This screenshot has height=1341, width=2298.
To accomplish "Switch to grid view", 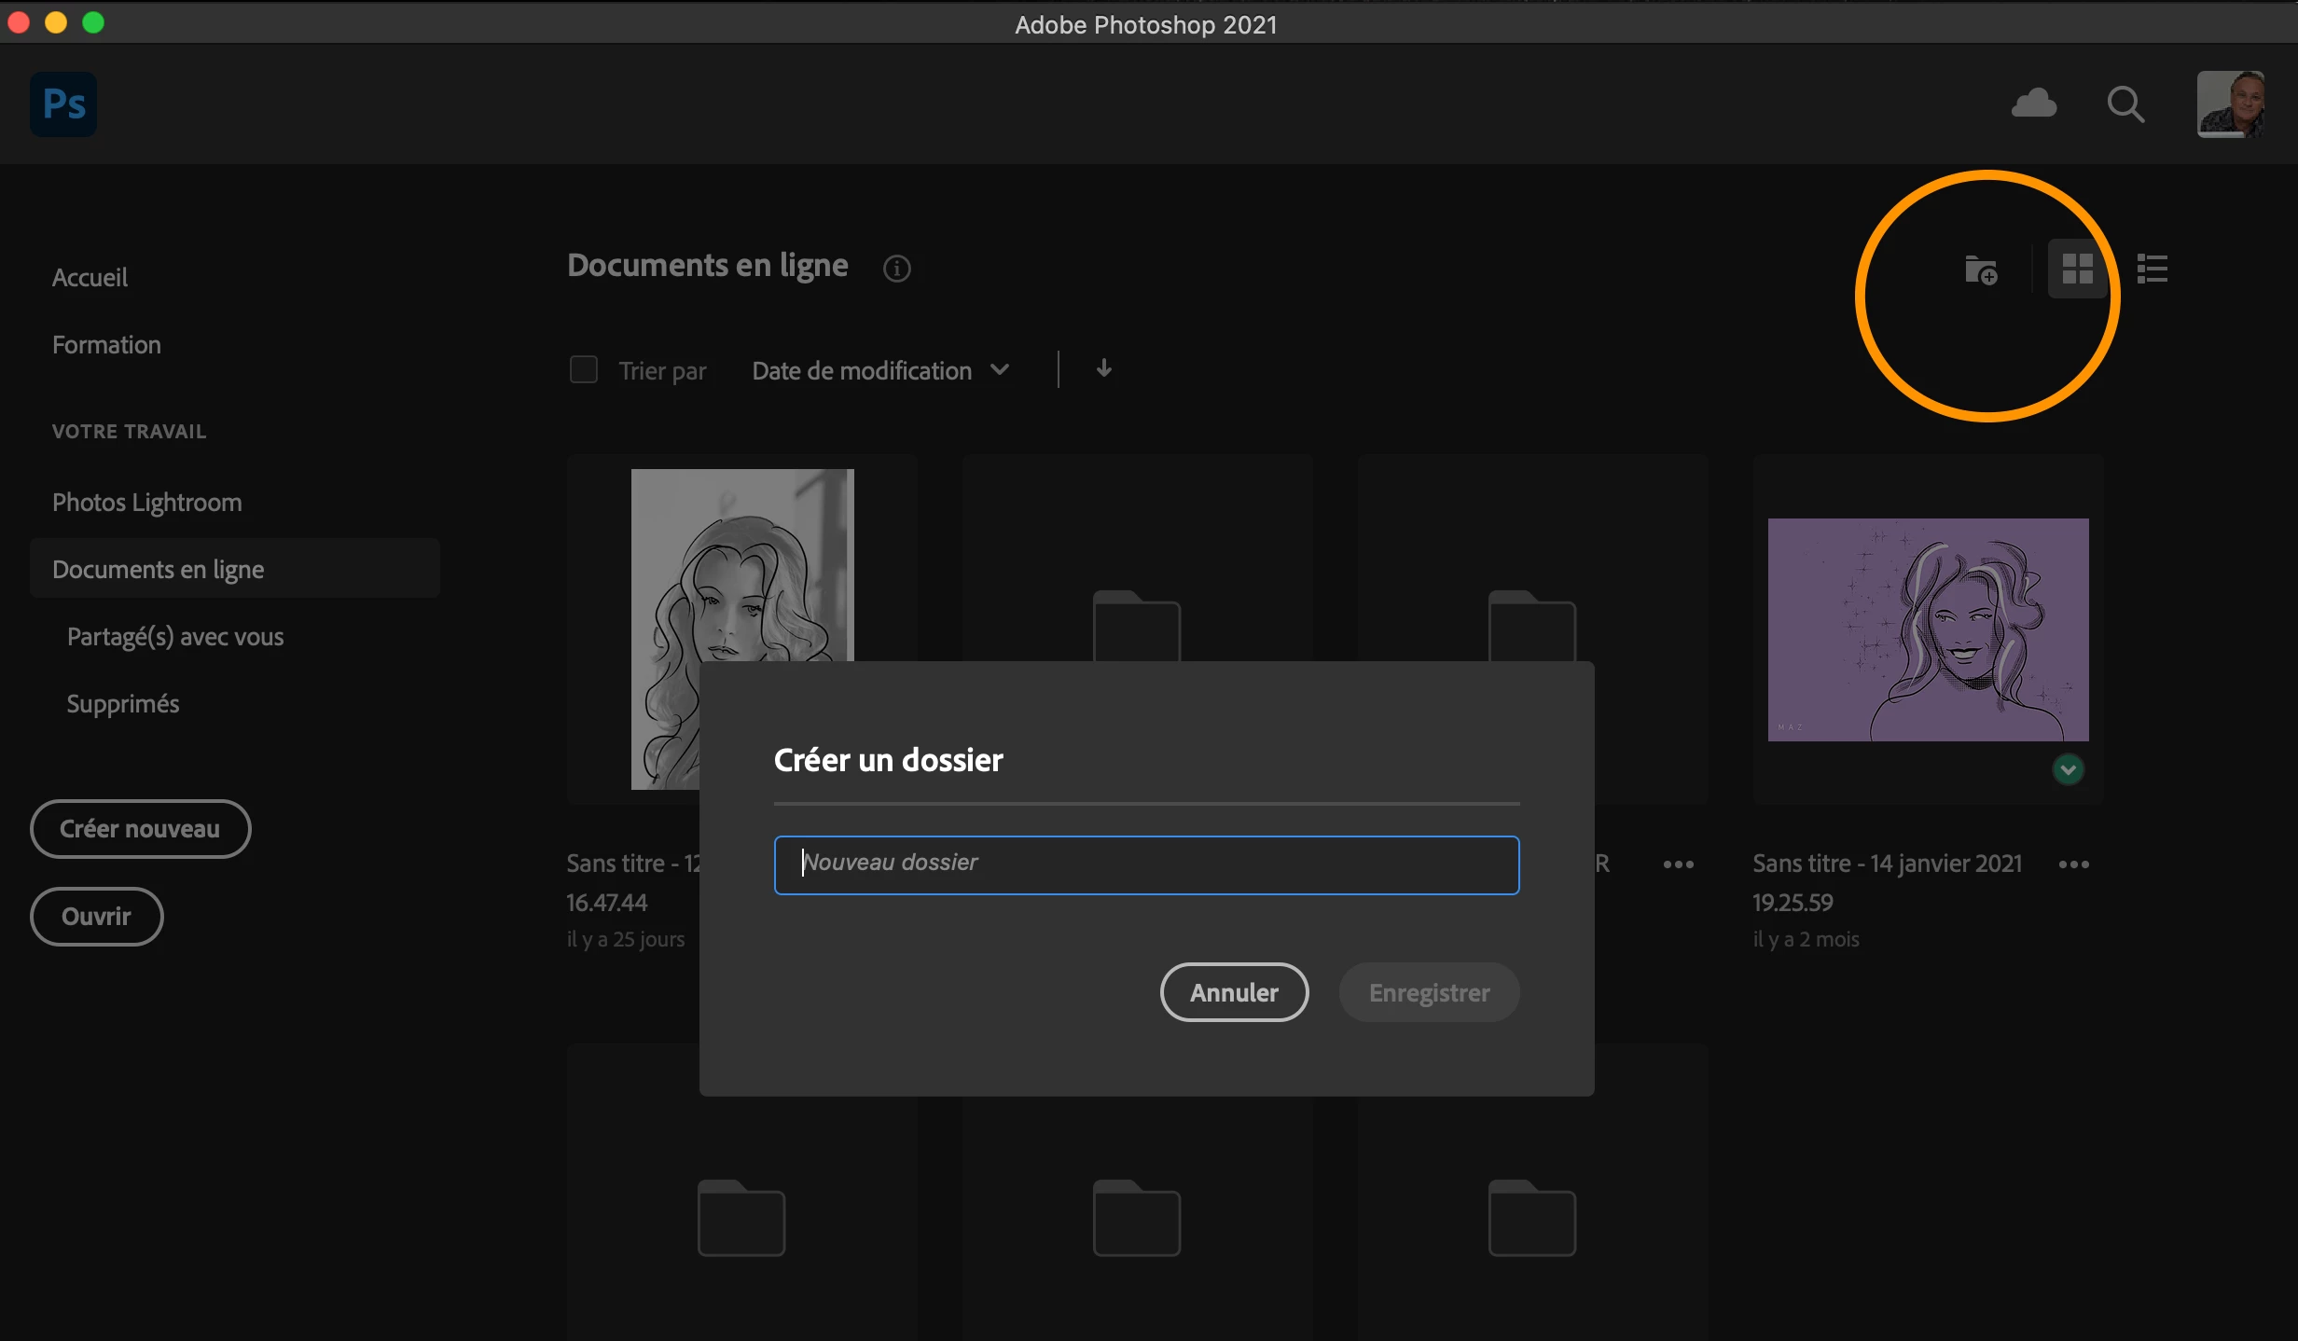I will (2077, 270).
